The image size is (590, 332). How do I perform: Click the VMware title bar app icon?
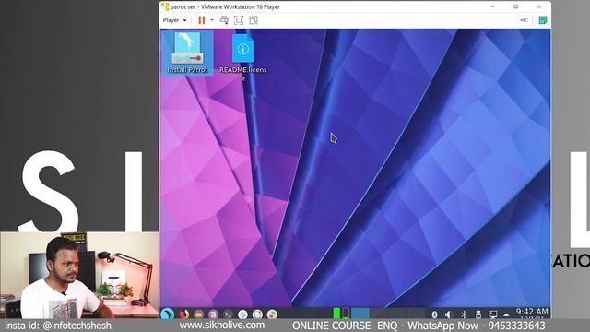165,6
